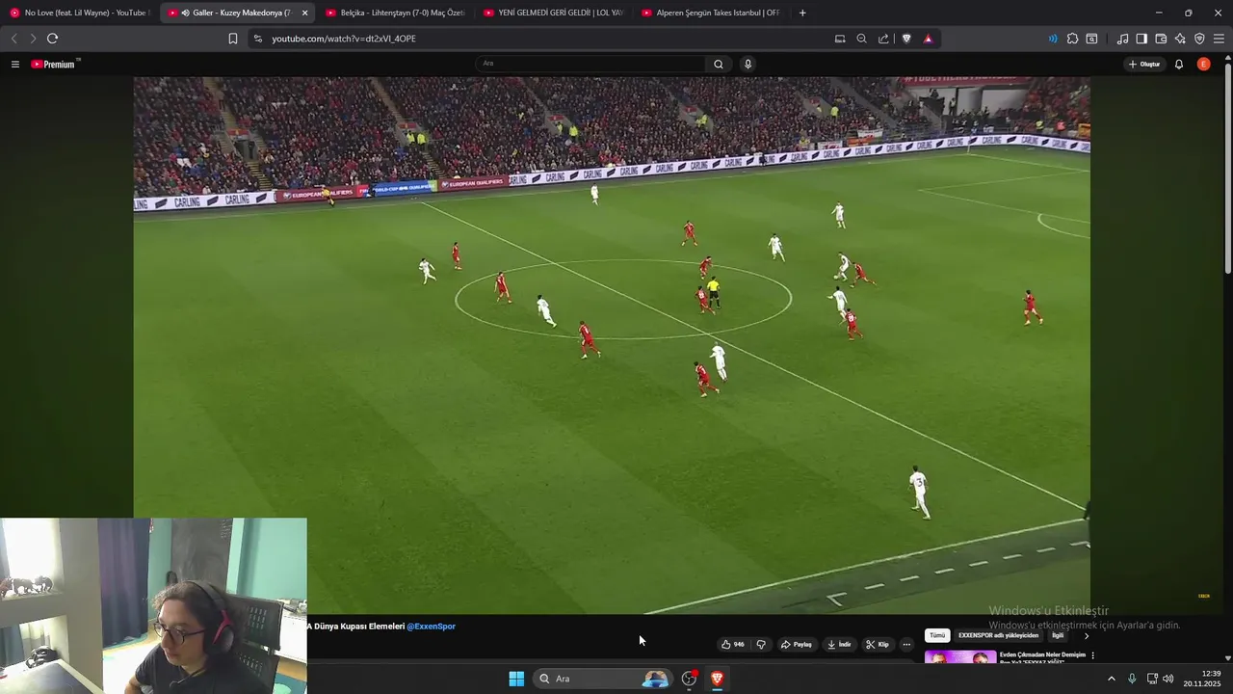Go back with the browser back arrow
The image size is (1233, 694).
(x=13, y=39)
